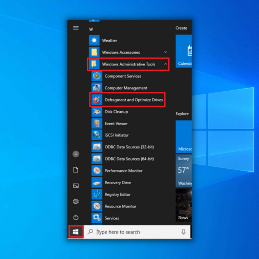Open the Microsoft tile under Explore
This screenshot has height=259, width=259.
[184, 137]
